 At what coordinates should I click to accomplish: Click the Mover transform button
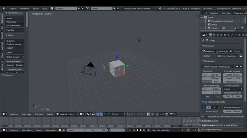(x=15, y=18)
